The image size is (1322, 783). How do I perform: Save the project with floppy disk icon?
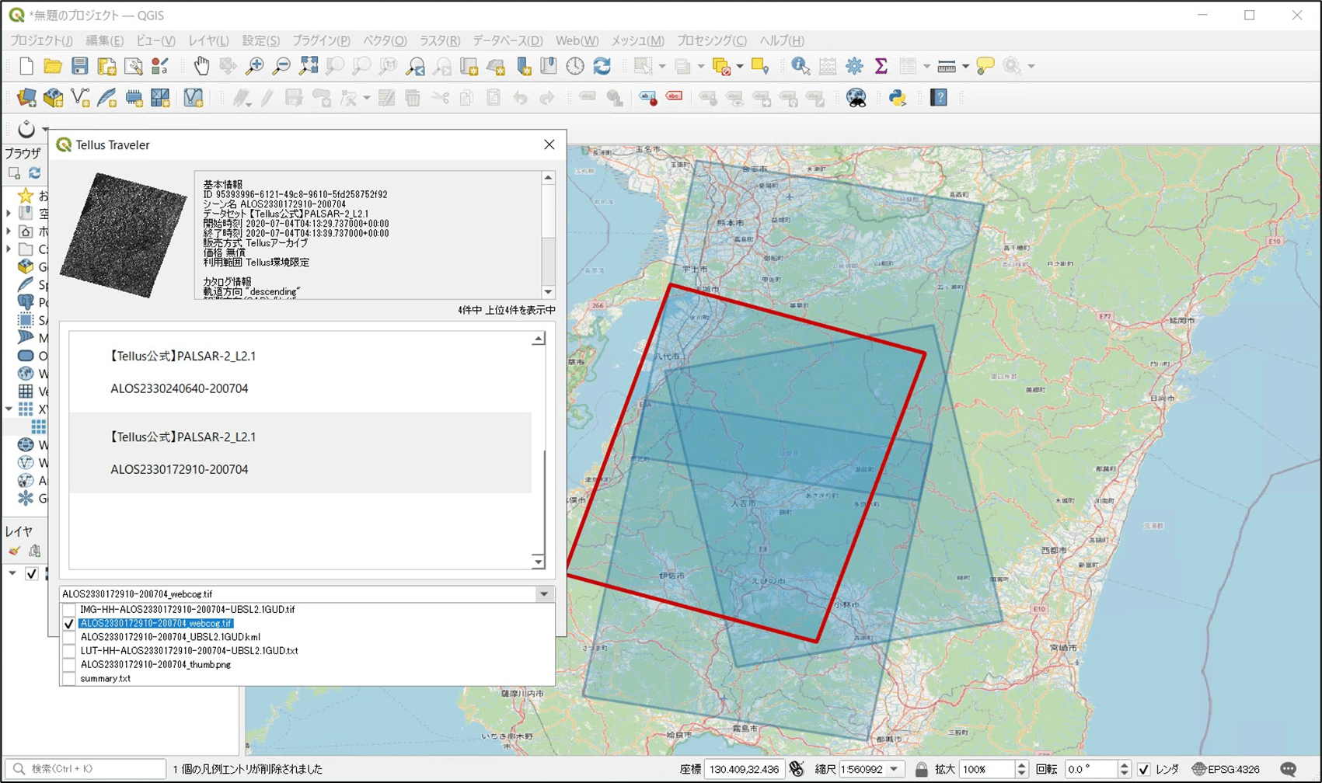tap(79, 67)
